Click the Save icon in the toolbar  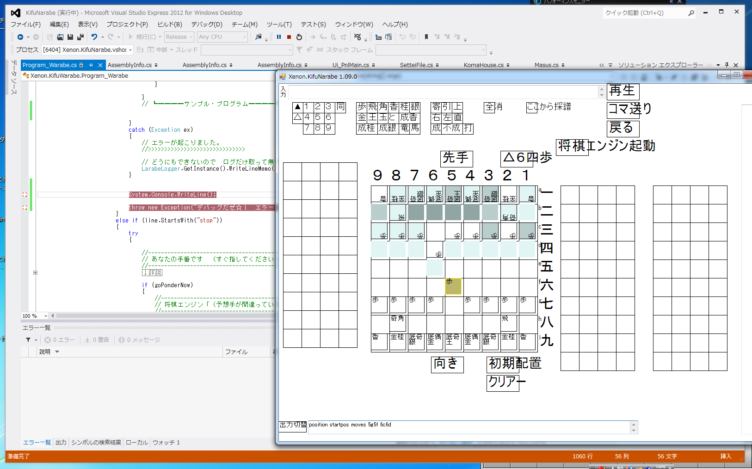[70, 37]
